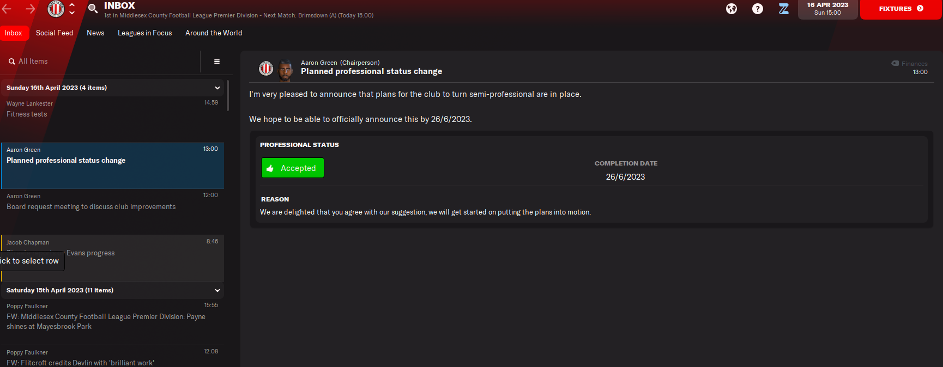Collapse Saturday 15th April 2023 group
This screenshot has width=943, height=367.
[x=217, y=290]
